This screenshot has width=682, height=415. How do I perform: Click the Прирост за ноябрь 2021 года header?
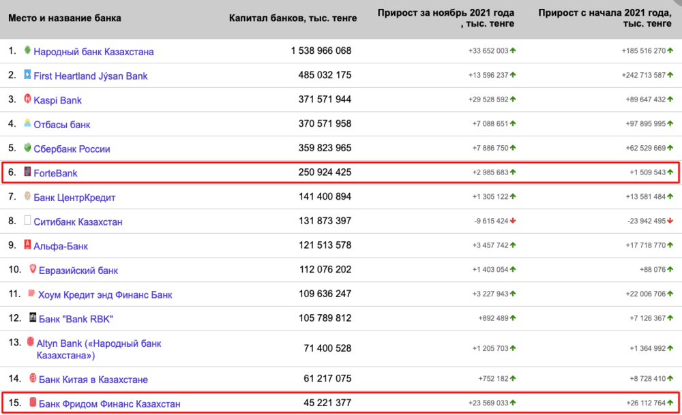point(446,18)
